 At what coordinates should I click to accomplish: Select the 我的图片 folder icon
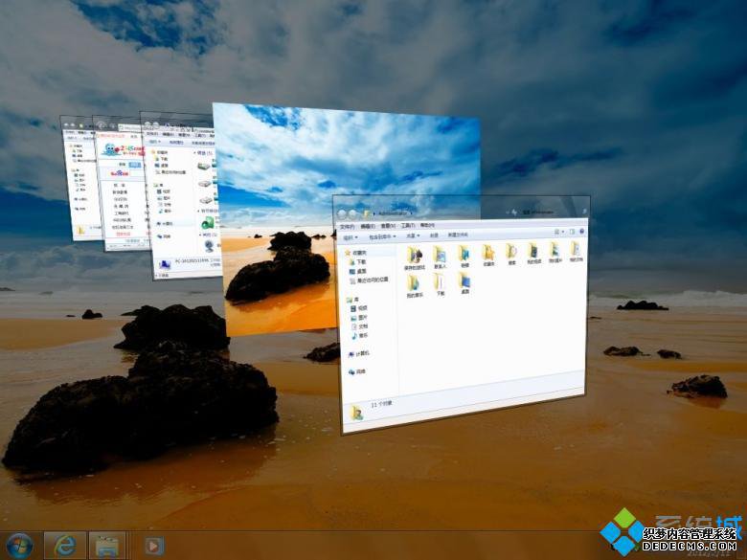(555, 253)
